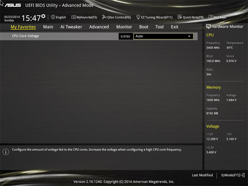Click the Hot Keys question mark icon
This screenshot has width=248, height=186.
211,17
